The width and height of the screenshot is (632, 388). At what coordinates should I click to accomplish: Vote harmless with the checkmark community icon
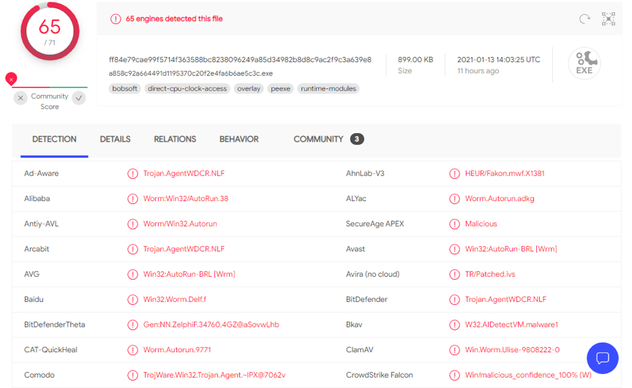pos(79,98)
